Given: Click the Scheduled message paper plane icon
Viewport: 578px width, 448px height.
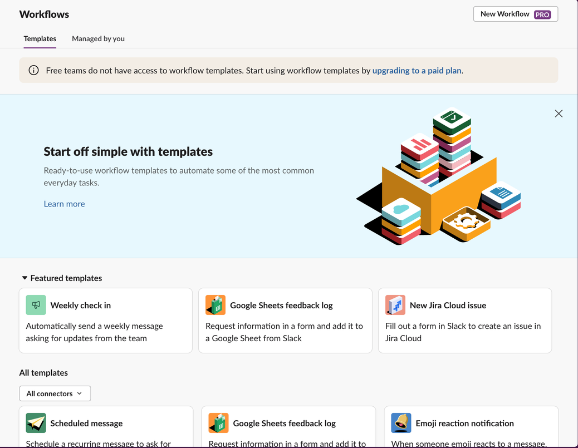Looking at the screenshot, I should [x=36, y=423].
